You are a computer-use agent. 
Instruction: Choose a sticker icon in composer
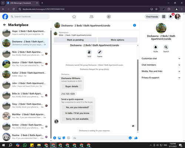64,138
